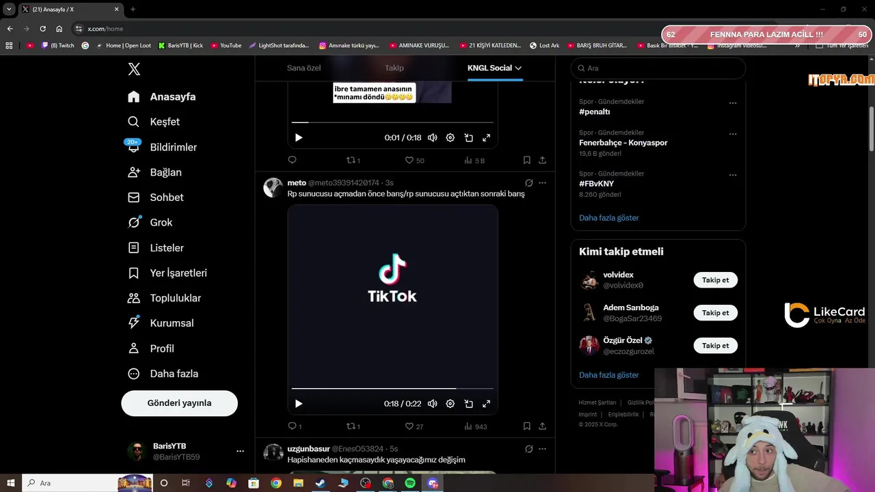Switch to Takip tab
Viewport: 875px width, 492px height.
394,68
